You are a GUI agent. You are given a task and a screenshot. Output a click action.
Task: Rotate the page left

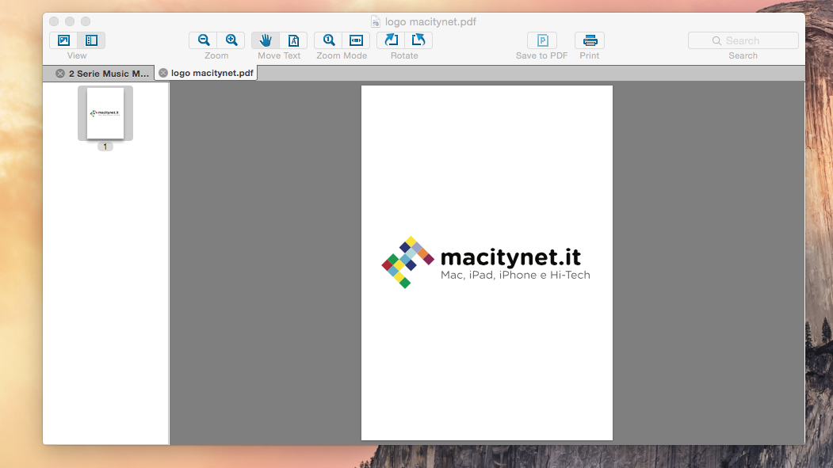(391, 40)
